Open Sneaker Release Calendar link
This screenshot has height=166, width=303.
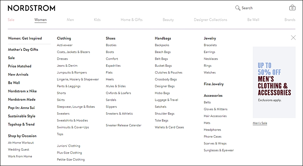(x=123, y=125)
